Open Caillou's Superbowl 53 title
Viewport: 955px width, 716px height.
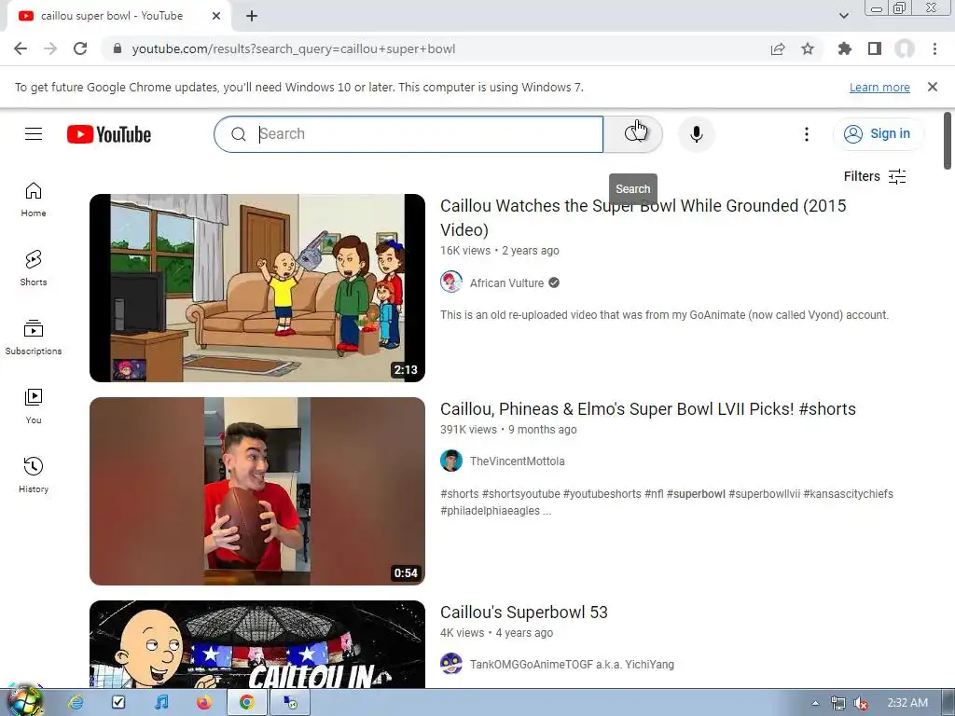pyautogui.click(x=524, y=613)
